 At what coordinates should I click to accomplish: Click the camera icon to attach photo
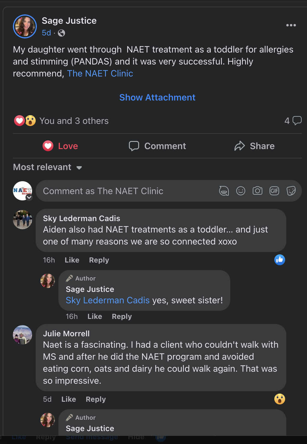tap(258, 191)
